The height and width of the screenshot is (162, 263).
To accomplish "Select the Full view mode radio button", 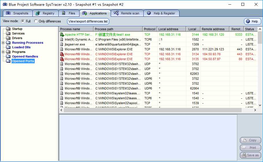I will pos(23,21).
